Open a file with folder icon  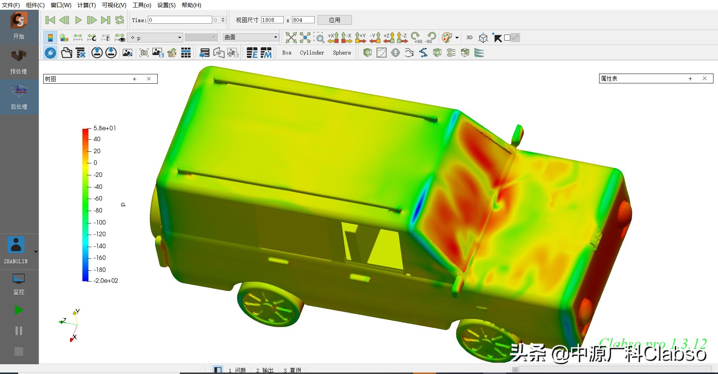(x=66, y=53)
